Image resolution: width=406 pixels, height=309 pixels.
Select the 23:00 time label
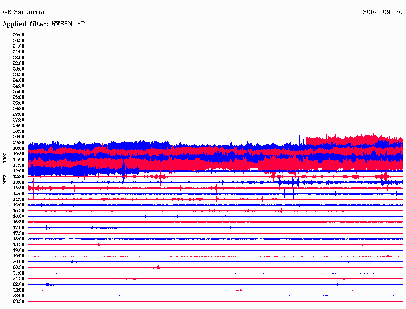(19, 296)
